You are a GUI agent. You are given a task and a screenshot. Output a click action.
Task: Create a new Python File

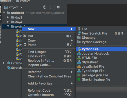click(101, 49)
